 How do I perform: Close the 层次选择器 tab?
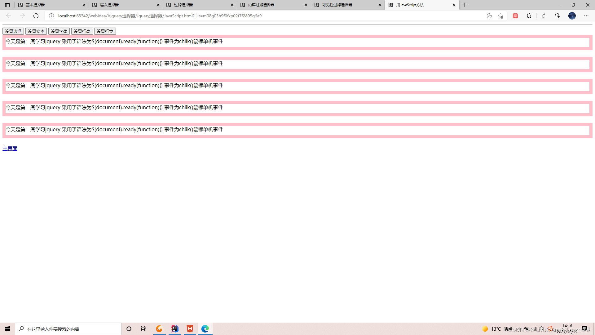click(x=158, y=5)
